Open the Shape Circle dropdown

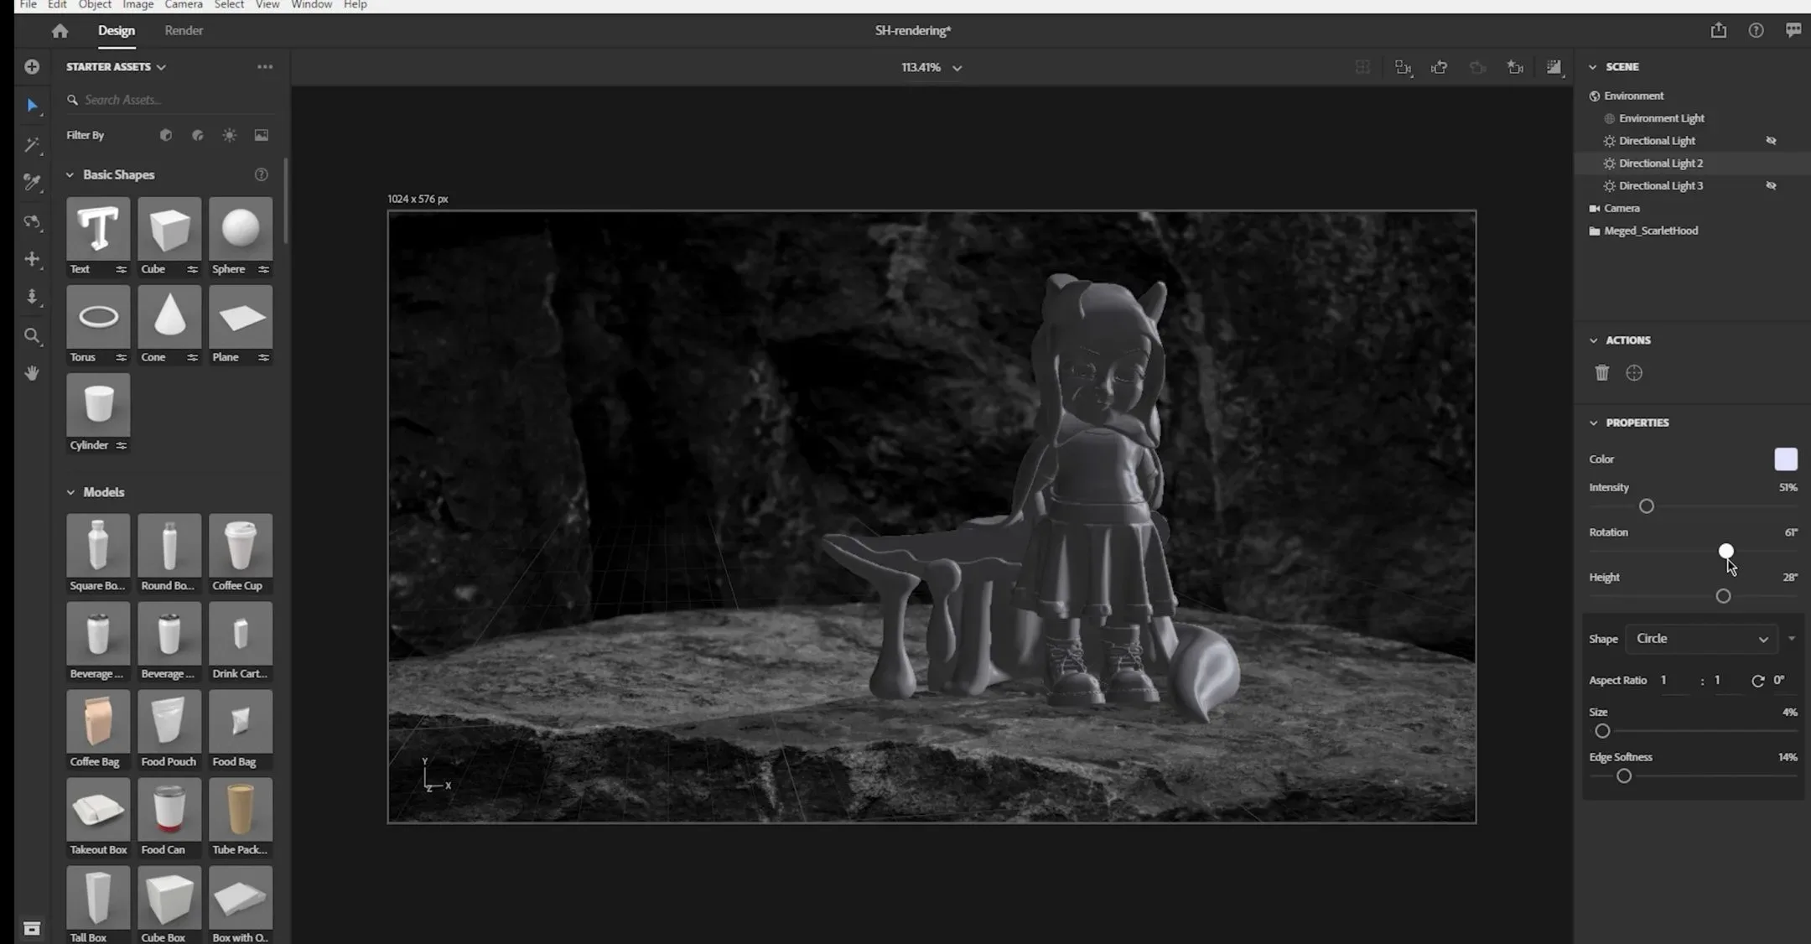[1700, 639]
